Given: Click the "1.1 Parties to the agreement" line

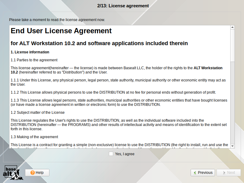Looking at the screenshot, I should (x=34, y=60).
